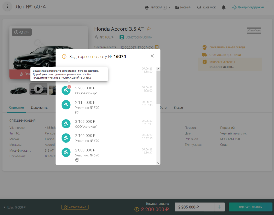274x215 pixels.
Task: Click the gavel icon for 2 110 000 ₽ bid
Action: click(x=66, y=105)
